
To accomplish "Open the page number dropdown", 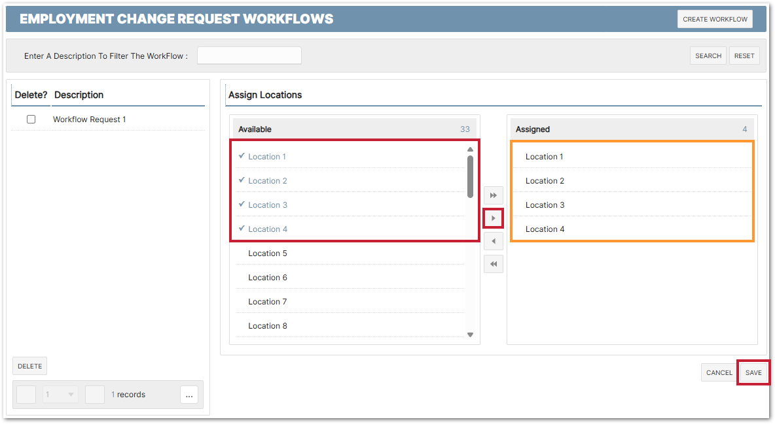I will pyautogui.click(x=60, y=395).
